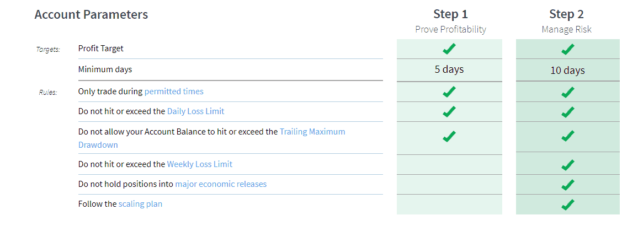Click Step 1 Profit Target checkmark
This screenshot has width=638, height=231.
(x=449, y=49)
